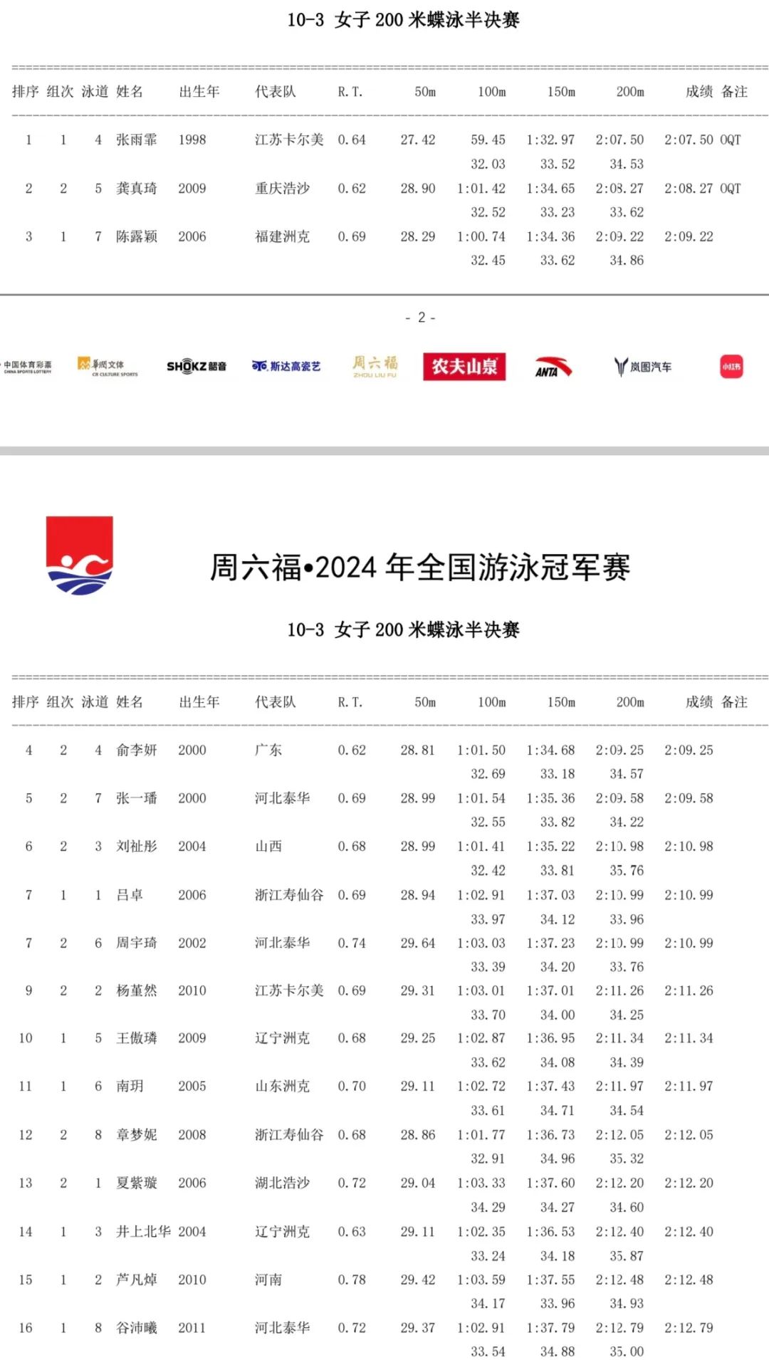Click the team name 河南
This screenshot has height=1360, width=769.
268,1280
